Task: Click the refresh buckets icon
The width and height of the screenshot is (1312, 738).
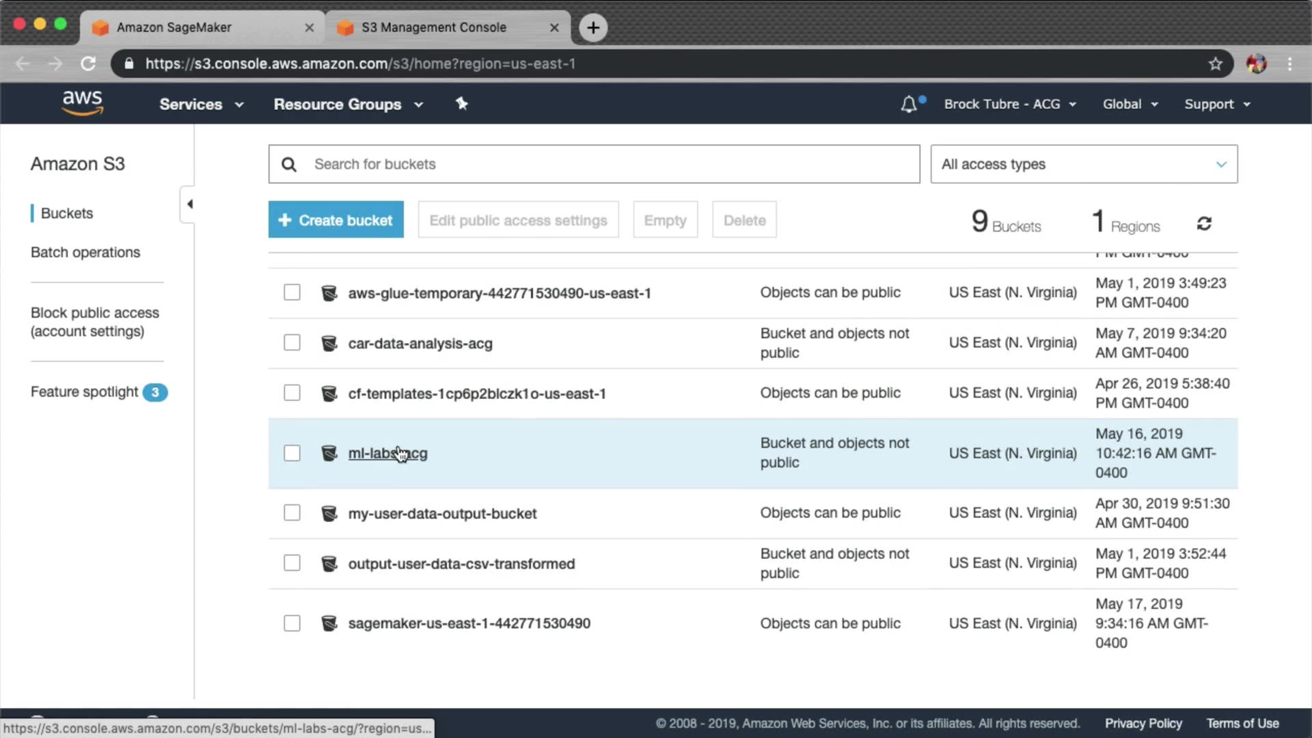Action: point(1204,223)
